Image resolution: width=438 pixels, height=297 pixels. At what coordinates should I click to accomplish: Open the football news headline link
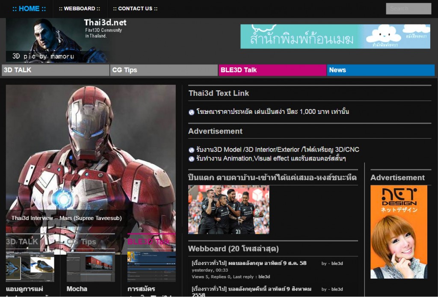pyautogui.click(x=272, y=178)
